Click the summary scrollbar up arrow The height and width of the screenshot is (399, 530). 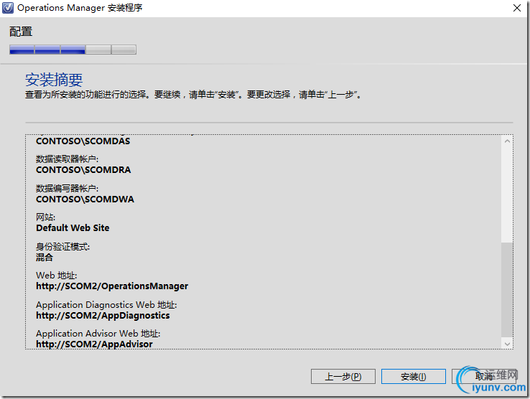[507, 141]
